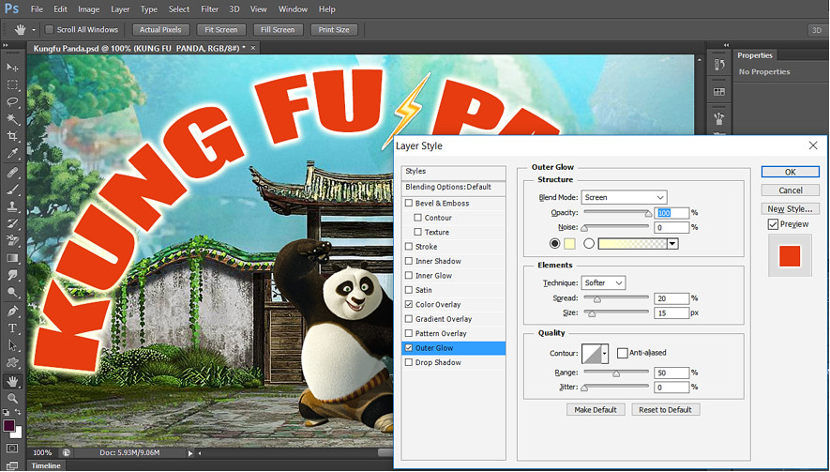This screenshot has width=830, height=472.
Task: Open the Layer menu
Action: 120,9
